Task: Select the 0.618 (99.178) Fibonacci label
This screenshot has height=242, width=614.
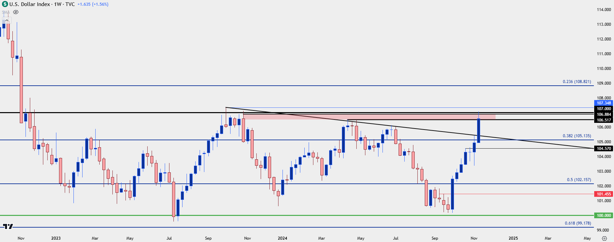Action: pos(578,223)
